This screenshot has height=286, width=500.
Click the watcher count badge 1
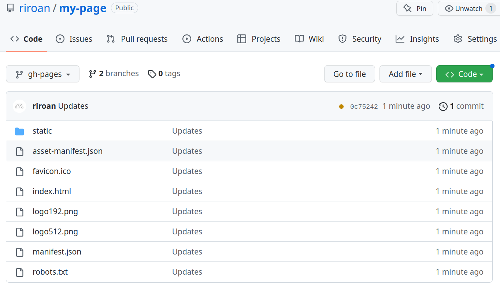tap(490, 8)
